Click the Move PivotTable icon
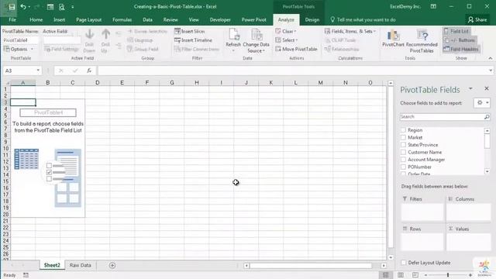 [x=278, y=49]
